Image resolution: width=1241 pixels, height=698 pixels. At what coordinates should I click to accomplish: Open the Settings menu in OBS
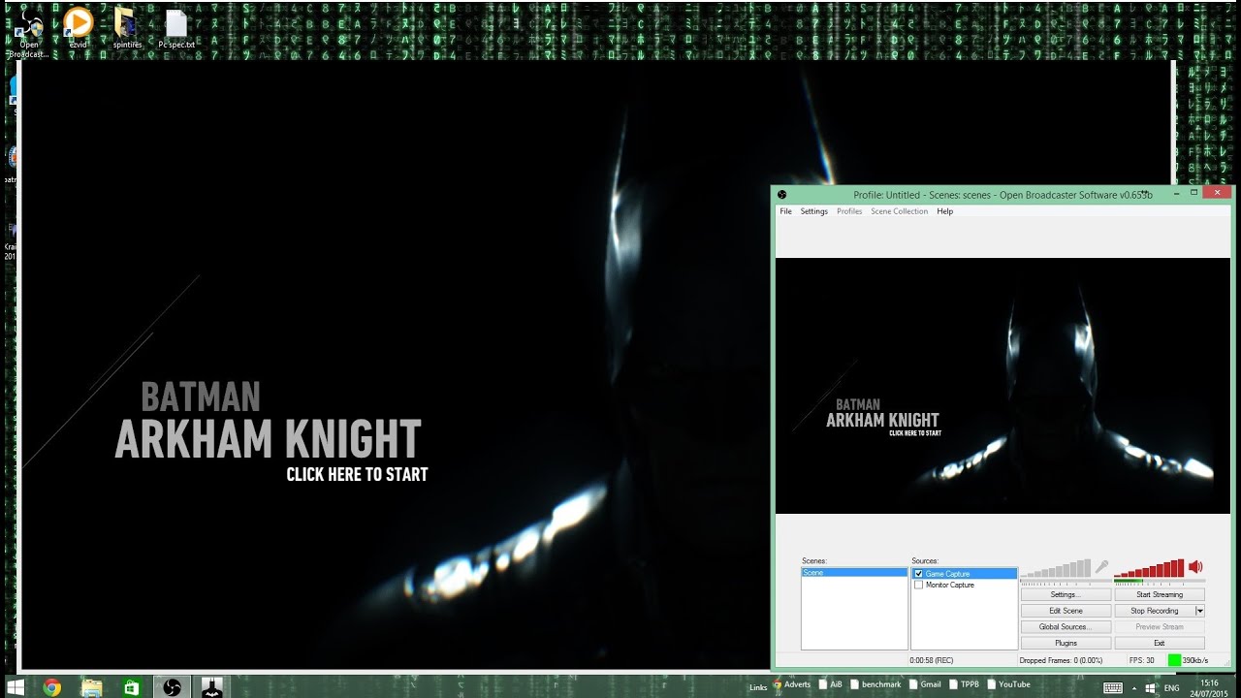[814, 211]
